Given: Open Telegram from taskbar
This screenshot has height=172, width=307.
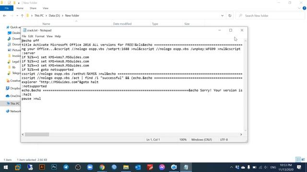Looking at the screenshot, I should 66,167.
